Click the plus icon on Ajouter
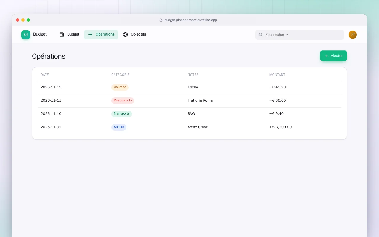Viewport: 379px width, 237px height. [327, 56]
